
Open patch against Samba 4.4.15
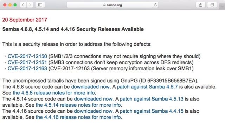pyautogui.click(x=152, y=111)
